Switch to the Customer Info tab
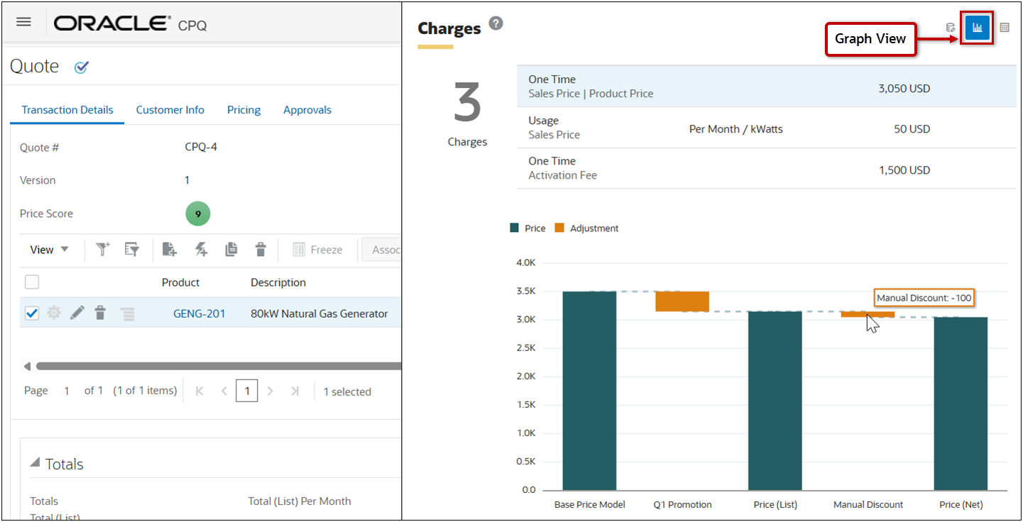Viewport: 1023px width, 522px height. (x=170, y=110)
